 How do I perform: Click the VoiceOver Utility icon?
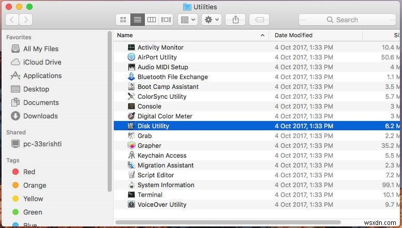coord(131,204)
